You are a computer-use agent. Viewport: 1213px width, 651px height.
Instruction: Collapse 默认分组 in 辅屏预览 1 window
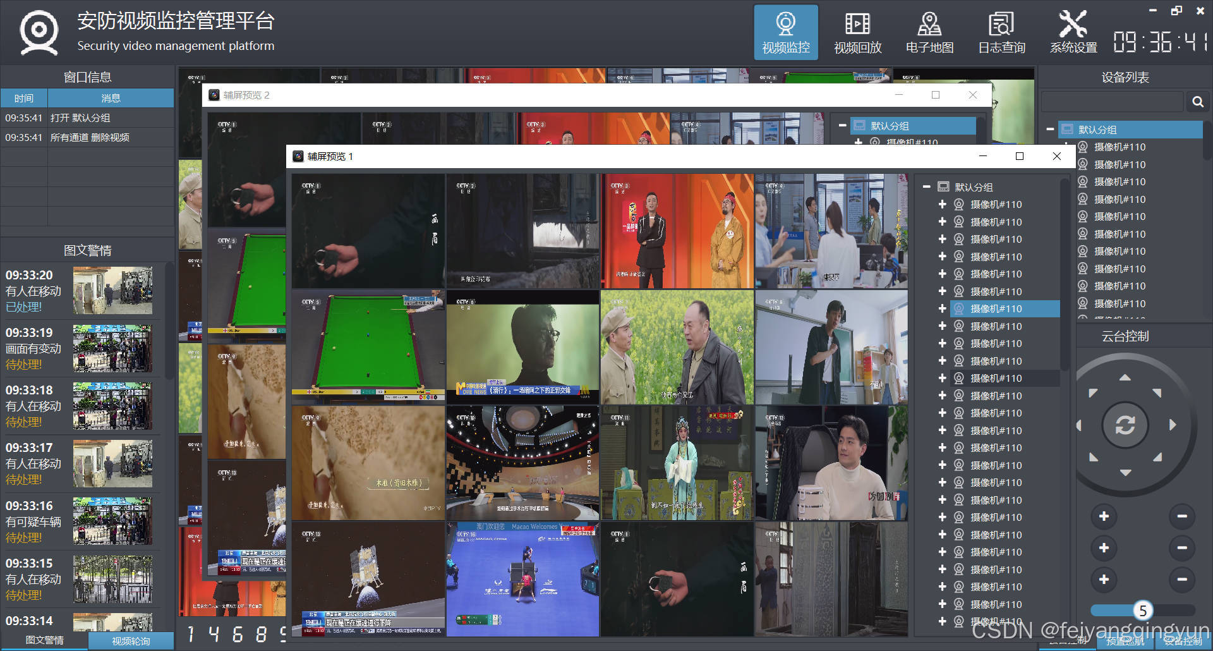pos(926,187)
